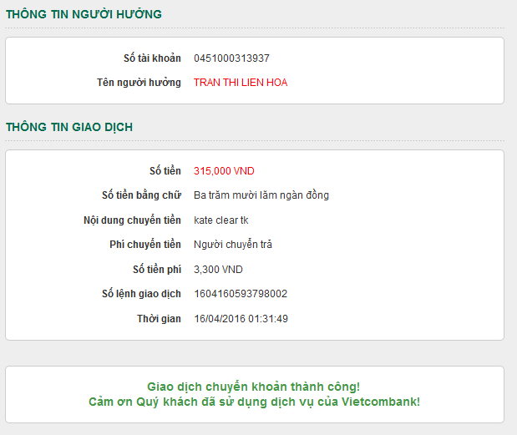Select beneficiary name TRAN THI LIEN HOA
This screenshot has height=435, width=517.
241,83
